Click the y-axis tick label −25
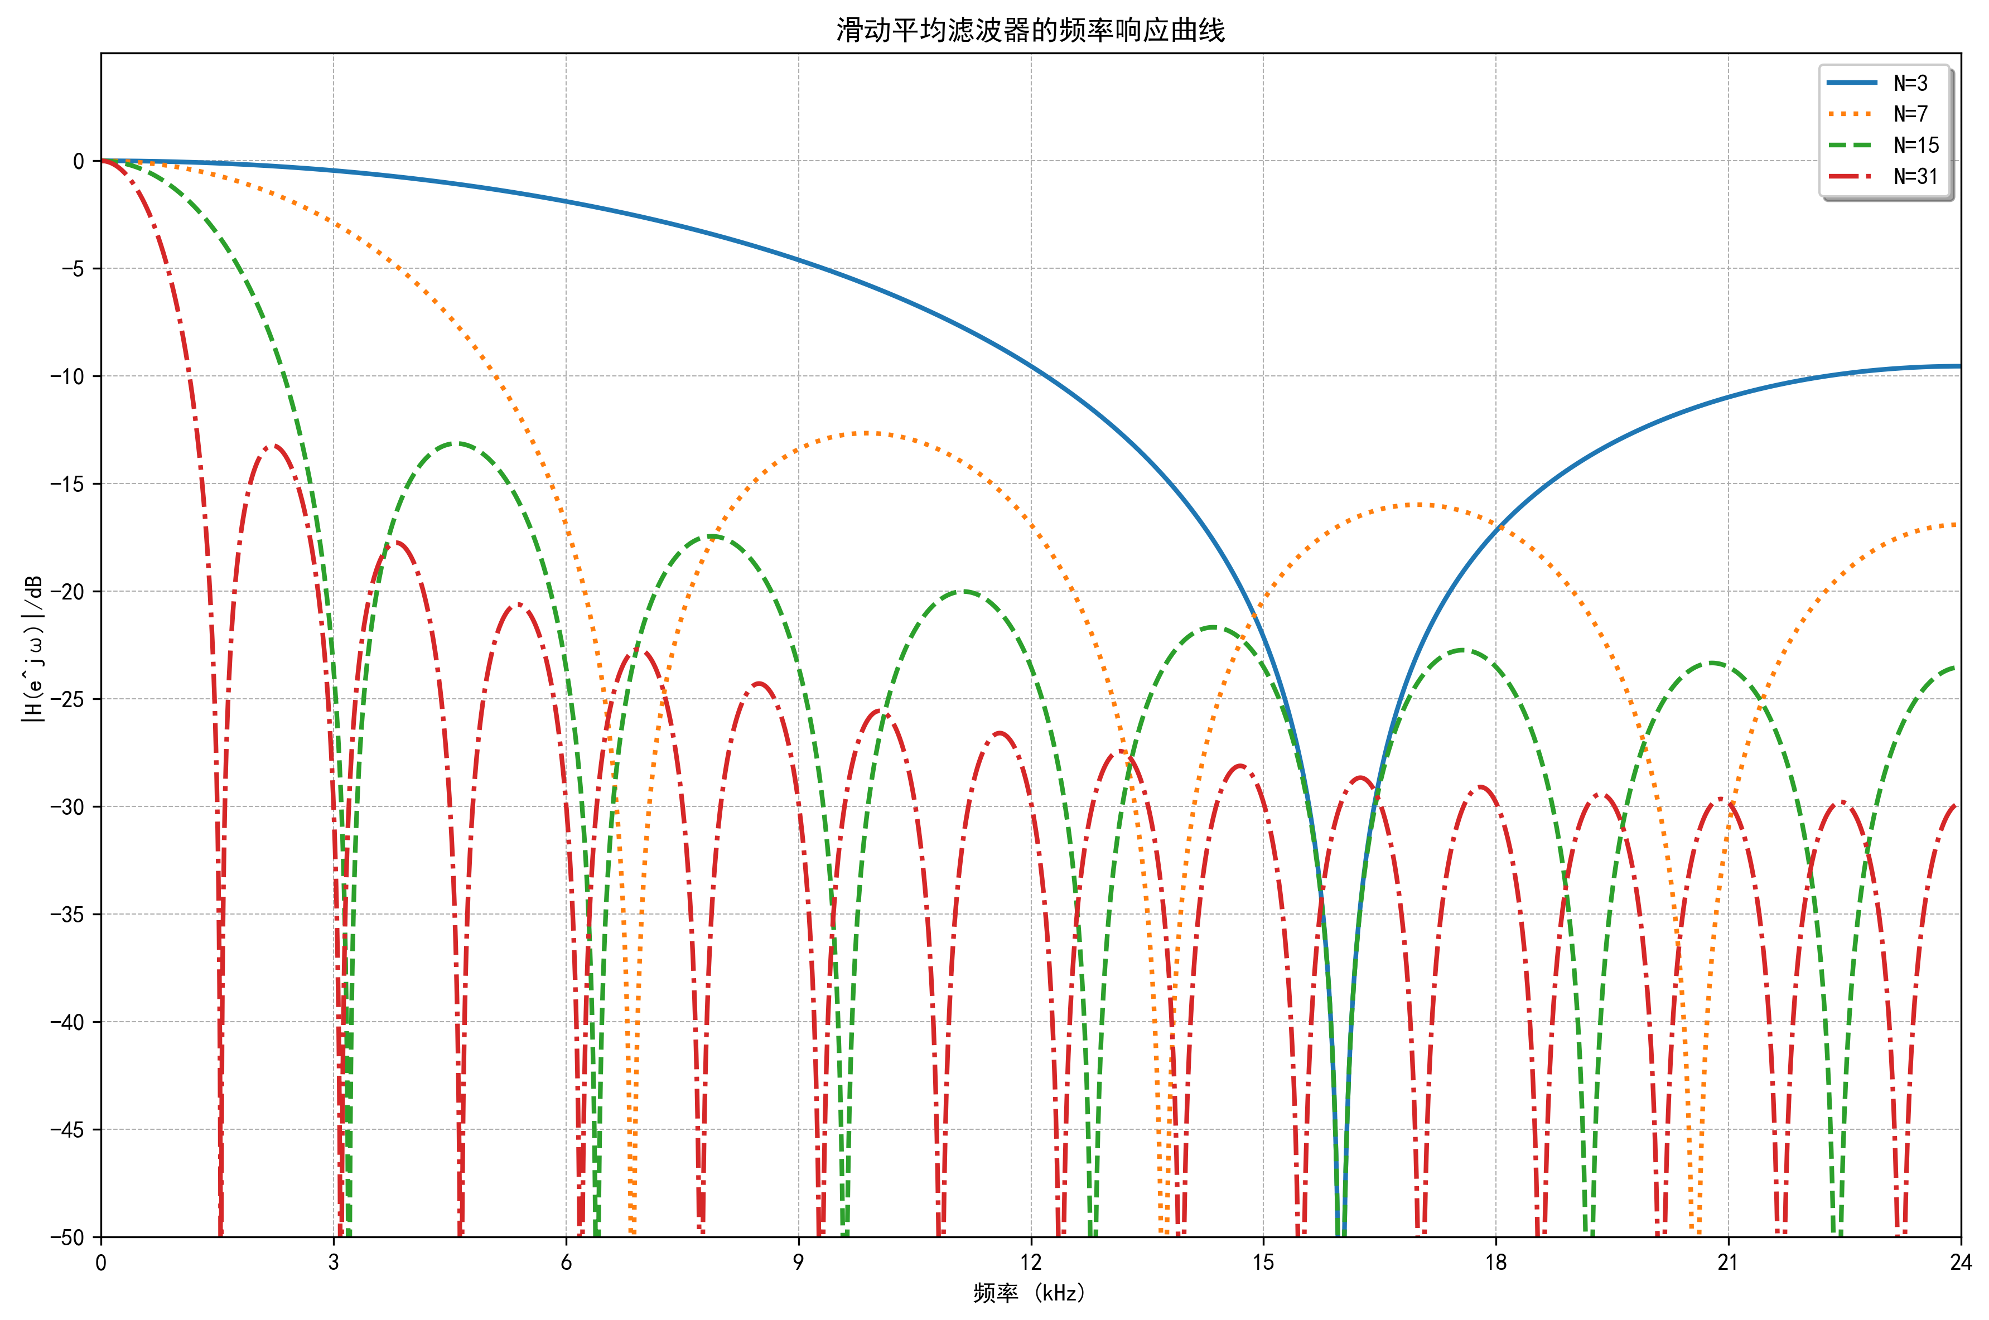This screenshot has width=1989, height=1320. click(67, 699)
